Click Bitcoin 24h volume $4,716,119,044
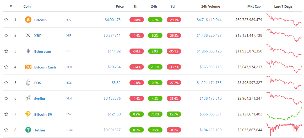The width and height of the screenshot is (304, 138). (x=209, y=20)
